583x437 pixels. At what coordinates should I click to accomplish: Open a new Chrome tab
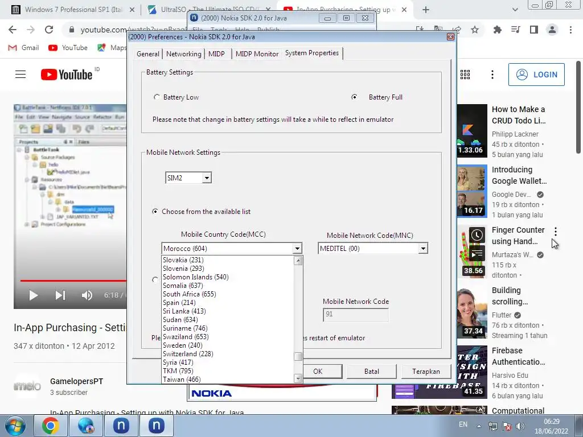426,10
